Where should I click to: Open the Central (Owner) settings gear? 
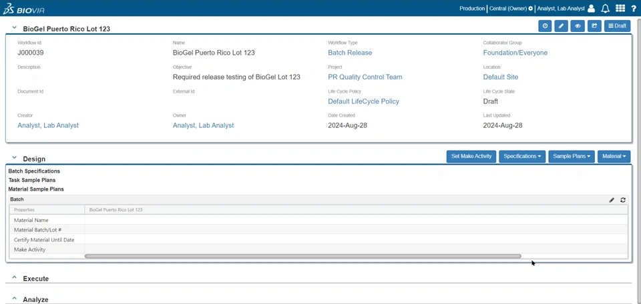(531, 9)
